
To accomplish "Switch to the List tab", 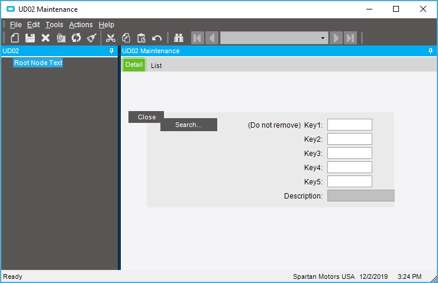I will (156, 66).
